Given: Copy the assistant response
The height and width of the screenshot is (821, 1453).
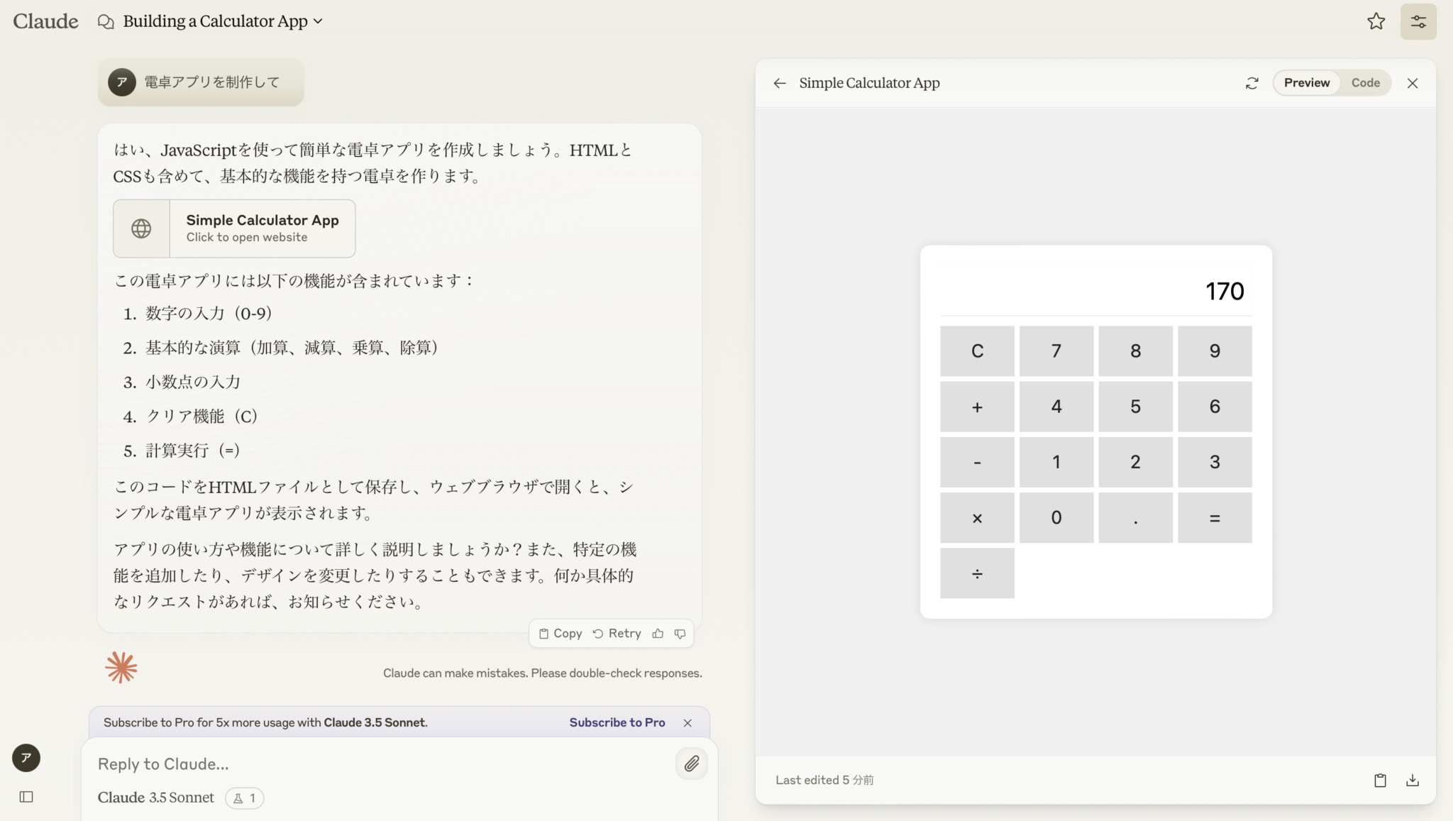Looking at the screenshot, I should click(x=560, y=634).
